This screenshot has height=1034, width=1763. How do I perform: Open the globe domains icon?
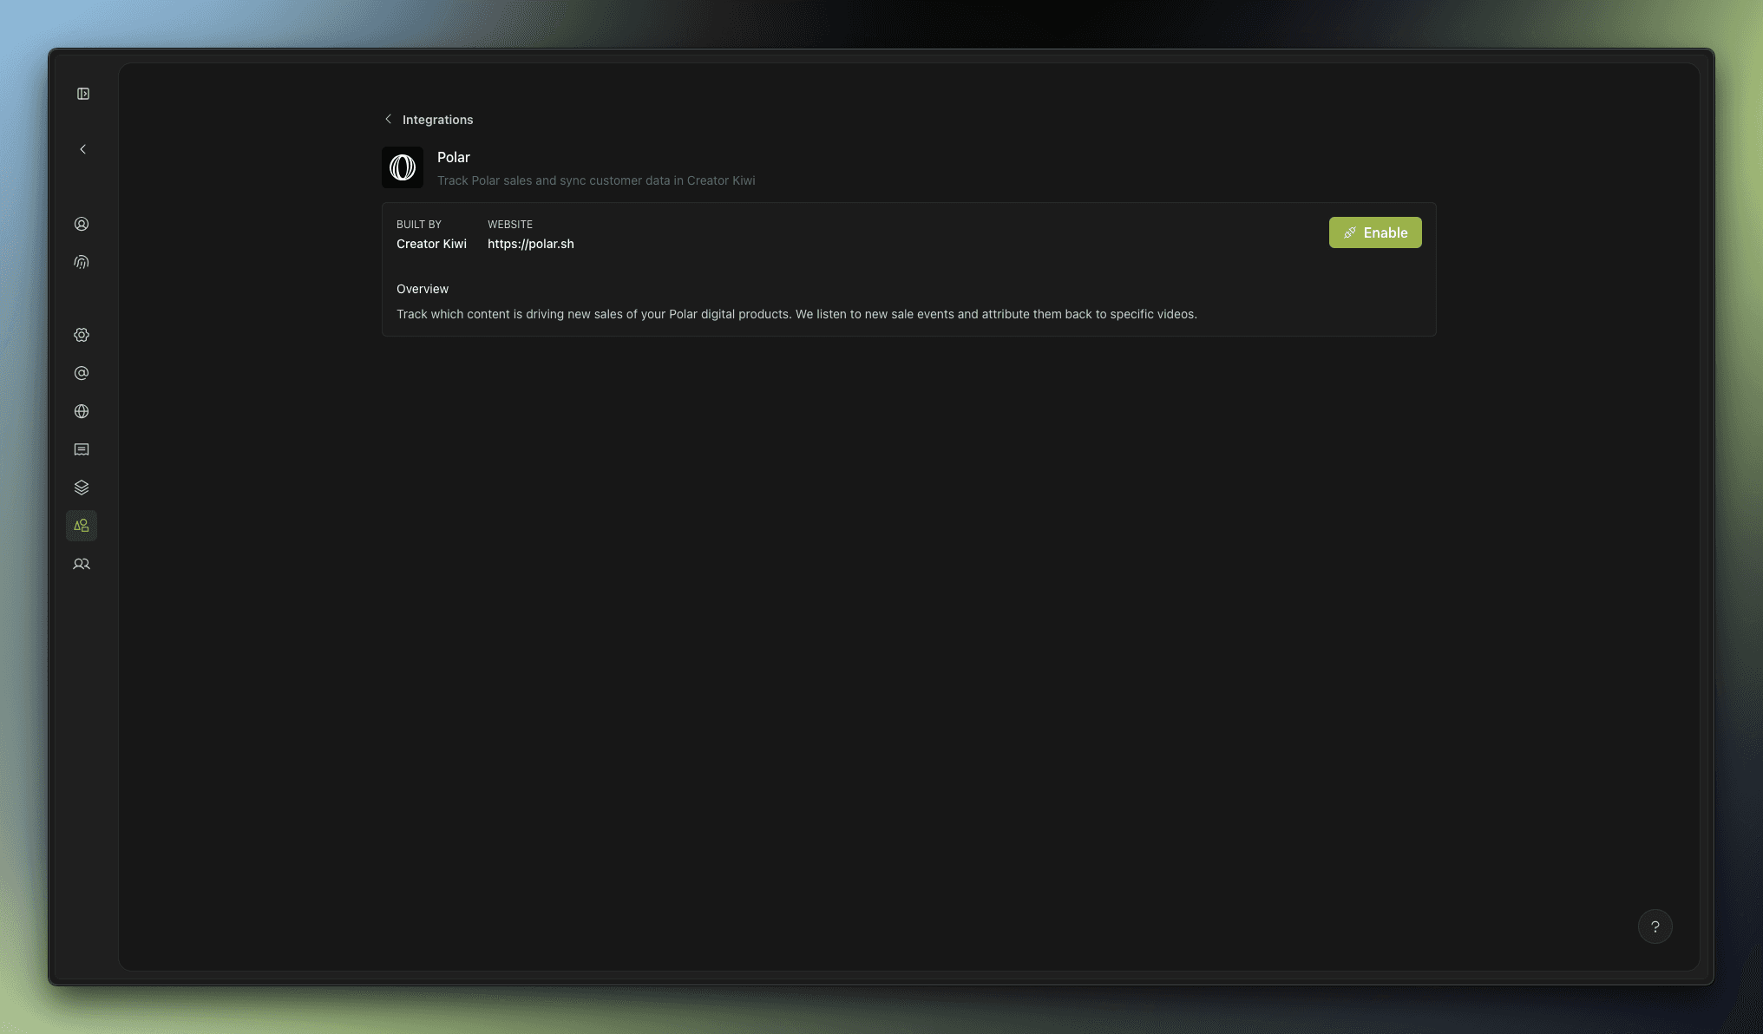(x=82, y=411)
